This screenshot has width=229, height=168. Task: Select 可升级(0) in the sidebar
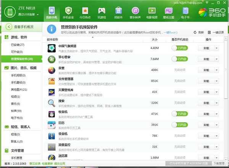[x=17, y=52]
